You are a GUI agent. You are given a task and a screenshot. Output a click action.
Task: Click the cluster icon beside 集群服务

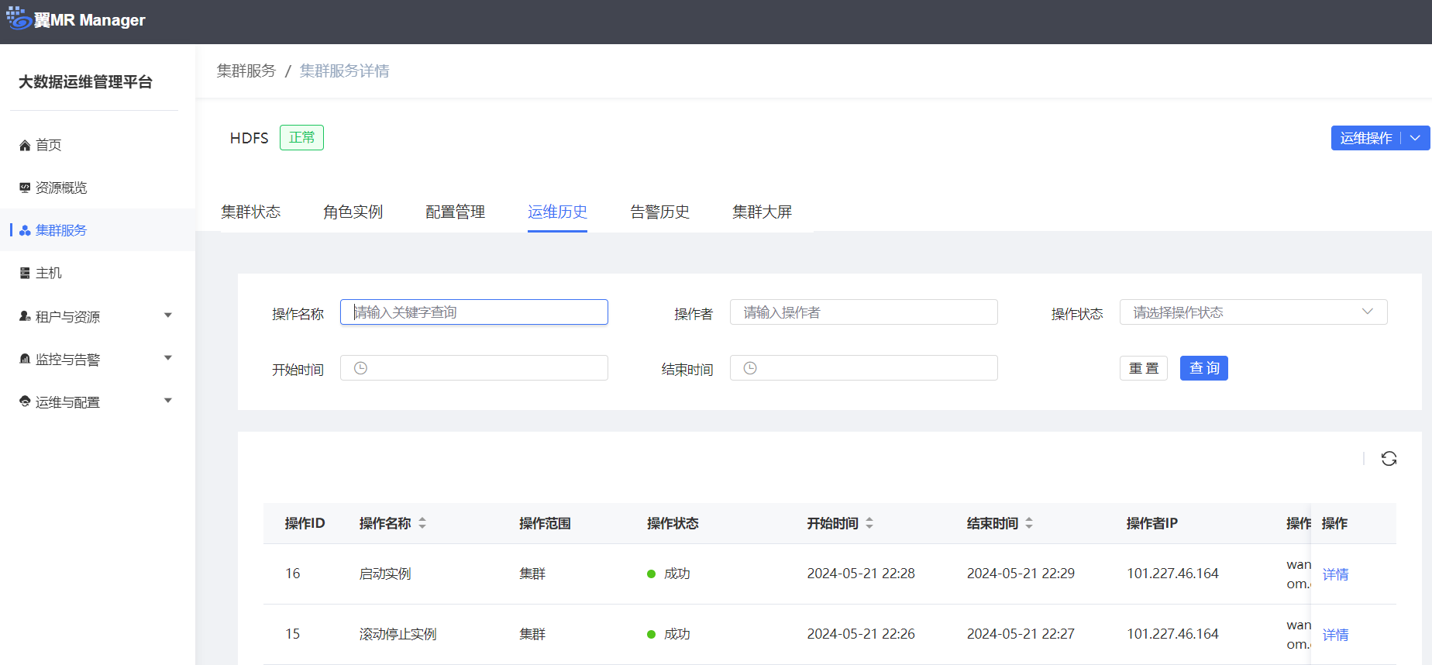pyautogui.click(x=25, y=230)
